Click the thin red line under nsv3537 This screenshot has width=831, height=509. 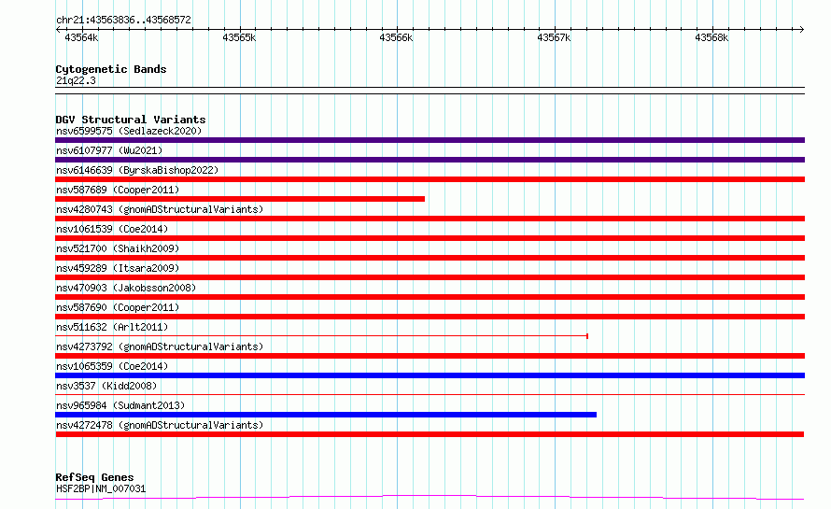coord(430,394)
